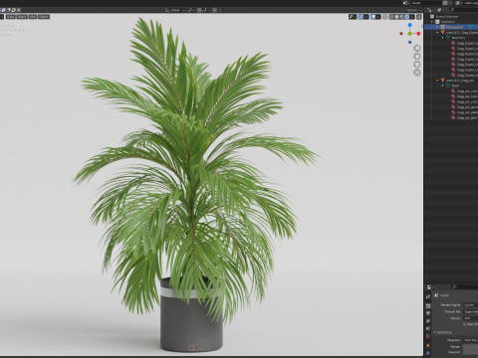Open the viewport Options dropdown

[413, 10]
